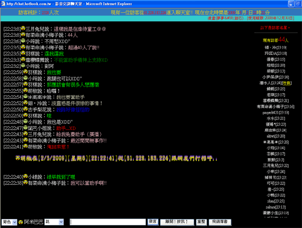The height and width of the screenshot is (228, 302).
Task: Click smiley icon beside the '44人' message
Action: click(x=23, y=34)
